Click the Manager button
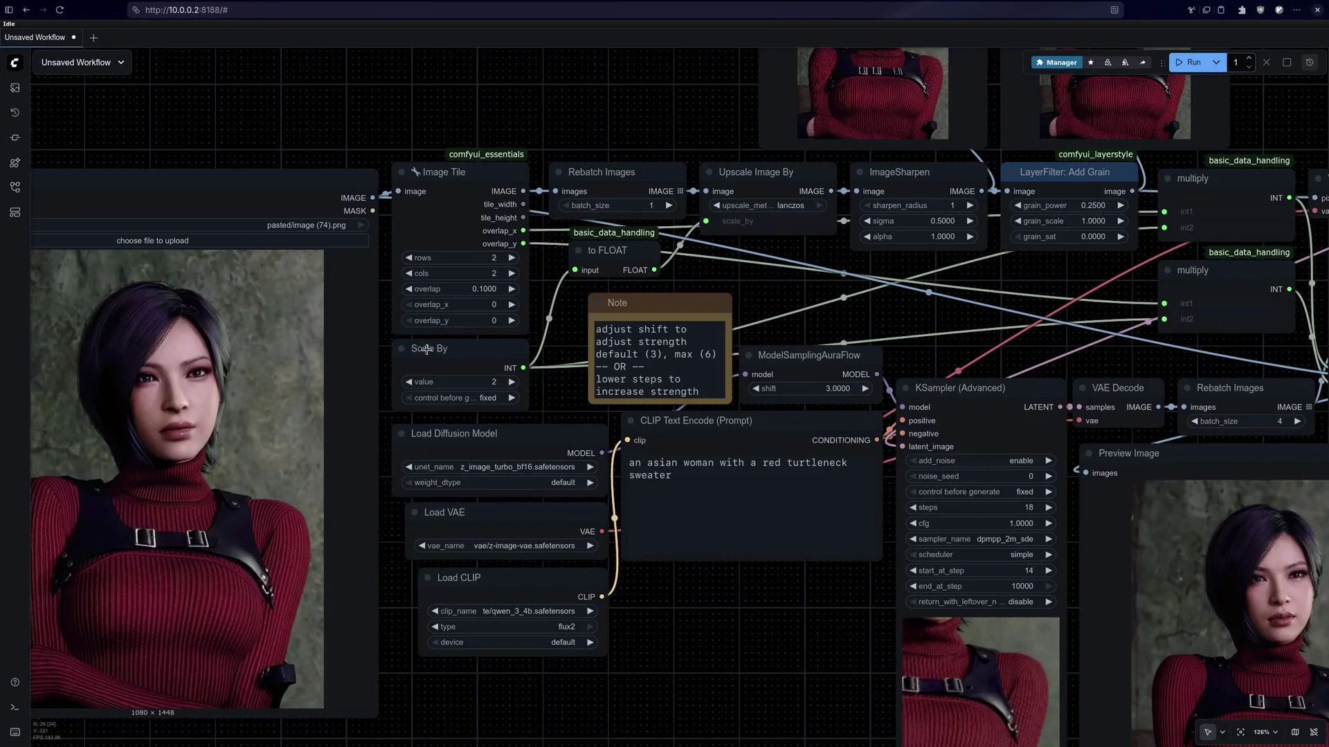This screenshot has width=1329, height=747. pyautogui.click(x=1056, y=62)
